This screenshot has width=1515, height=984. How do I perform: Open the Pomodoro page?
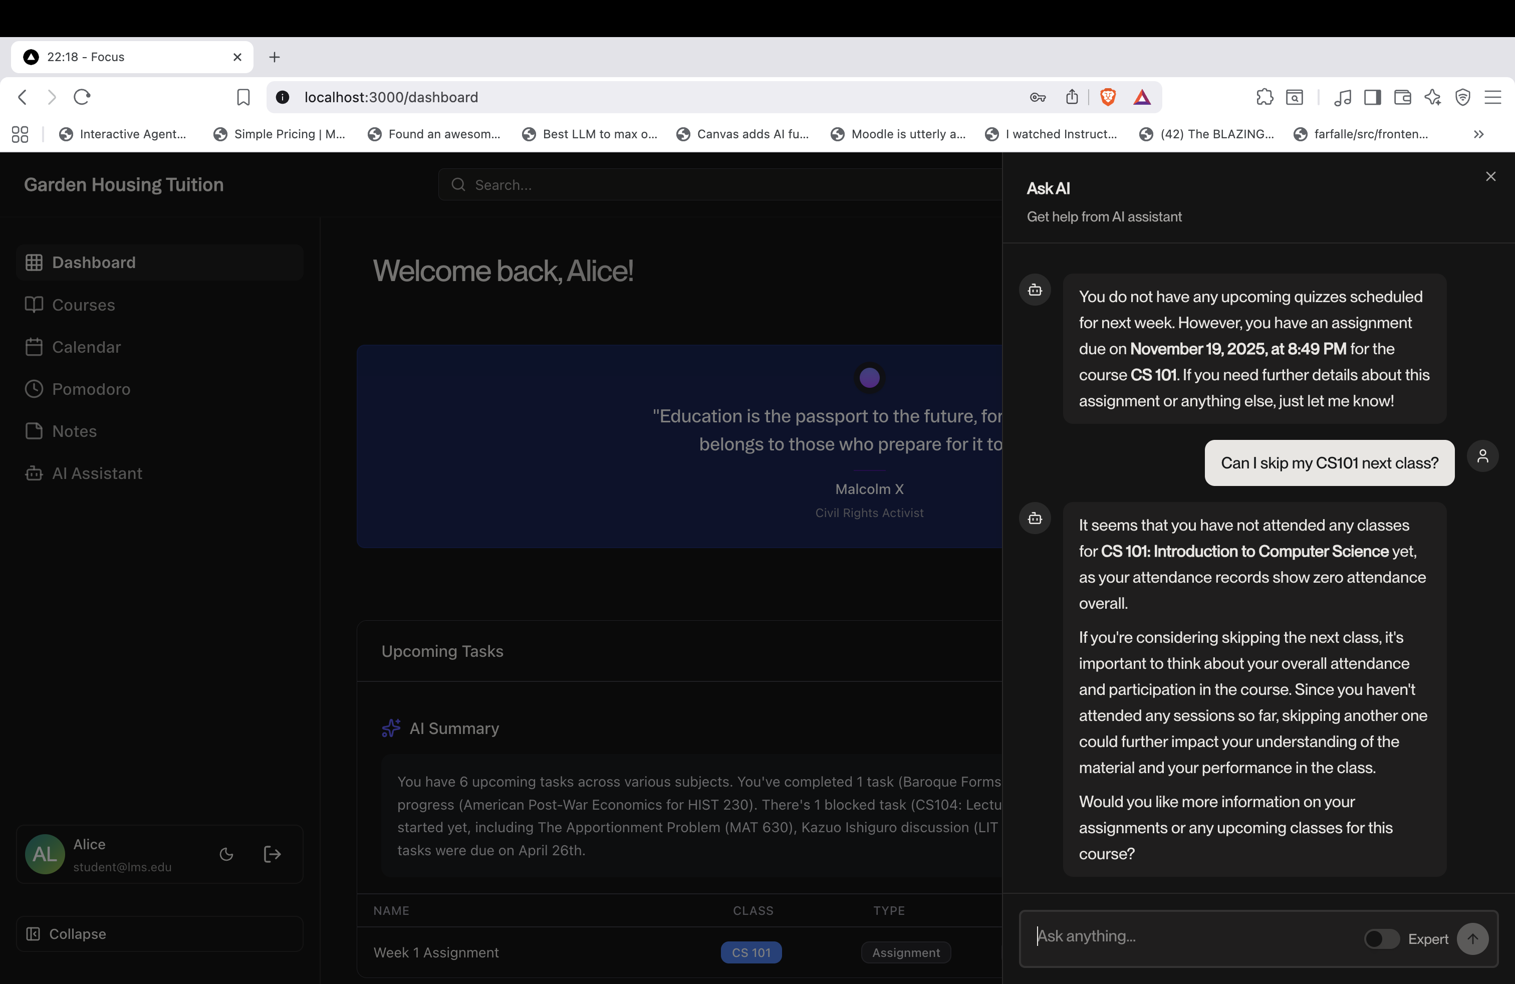click(91, 389)
